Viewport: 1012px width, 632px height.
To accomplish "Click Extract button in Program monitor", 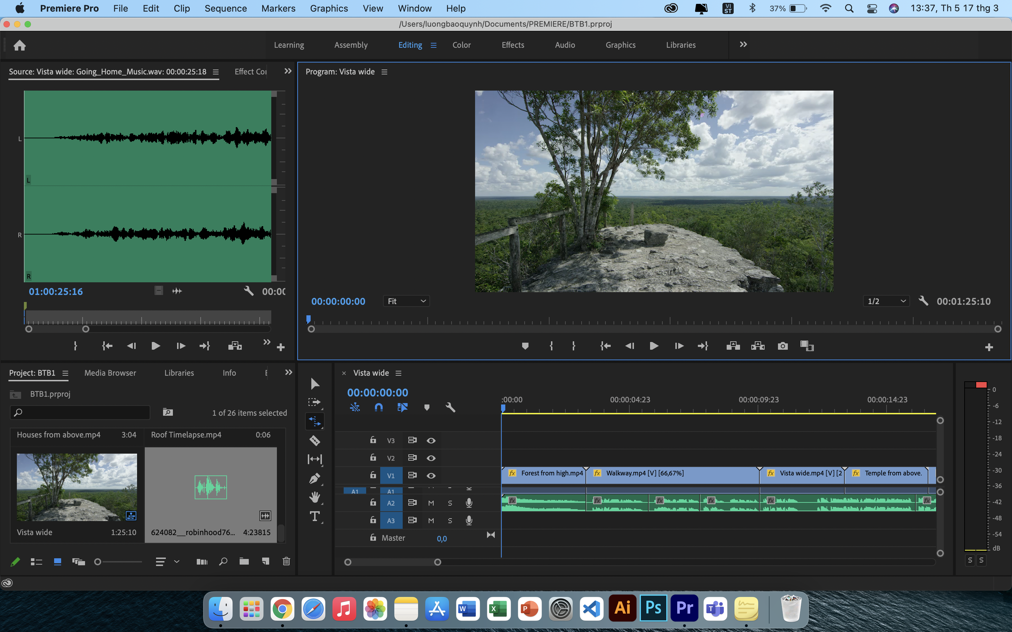I will pos(758,346).
